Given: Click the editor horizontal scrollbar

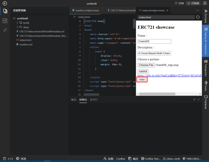Looking at the screenshot, I should tap(91, 94).
